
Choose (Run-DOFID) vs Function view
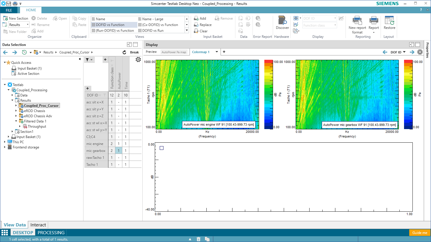(x=114, y=31)
